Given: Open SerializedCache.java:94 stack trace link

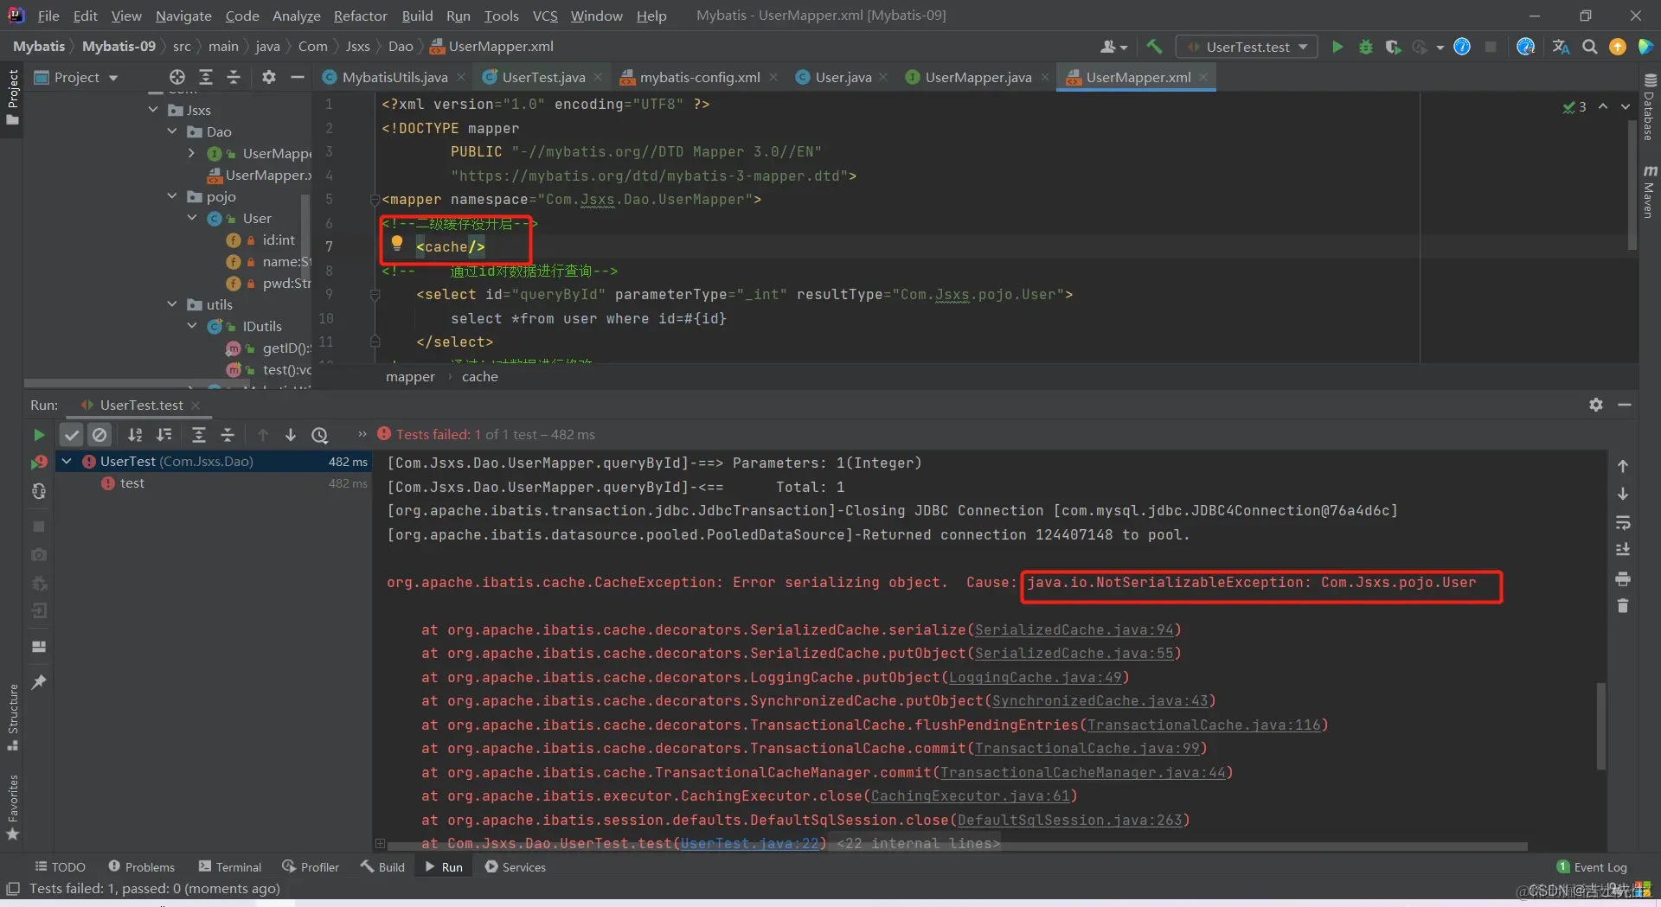Looking at the screenshot, I should coord(1074,629).
